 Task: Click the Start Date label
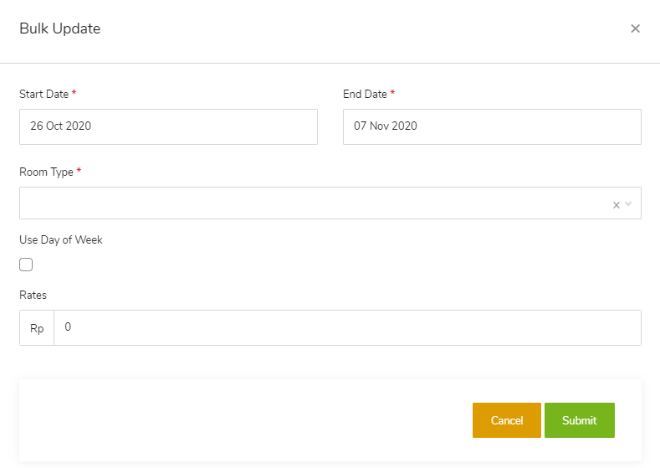(43, 94)
